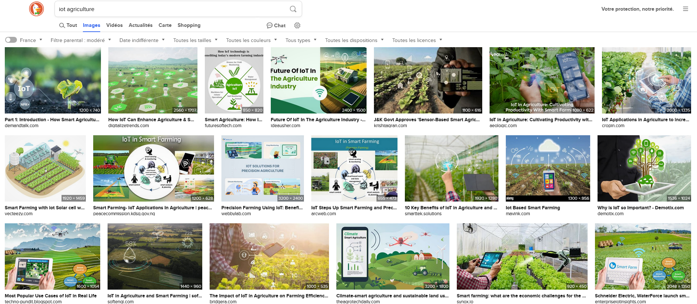This screenshot has height=304, width=697.
Task: Select the Images tab
Action: 91,25
